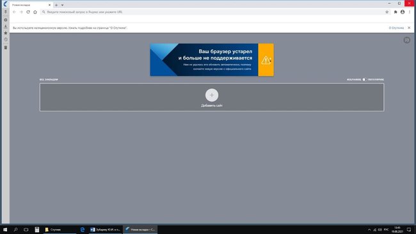This screenshot has height=234, width=416.
Task: Open bookmarks via the sidebar star icon
Action: [6, 33]
